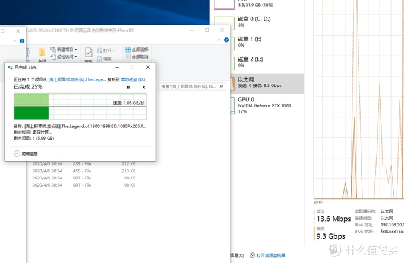Image resolution: width=404 pixels, height=263 pixels.
Task: Select 以太网 network entry
Action: [266, 84]
